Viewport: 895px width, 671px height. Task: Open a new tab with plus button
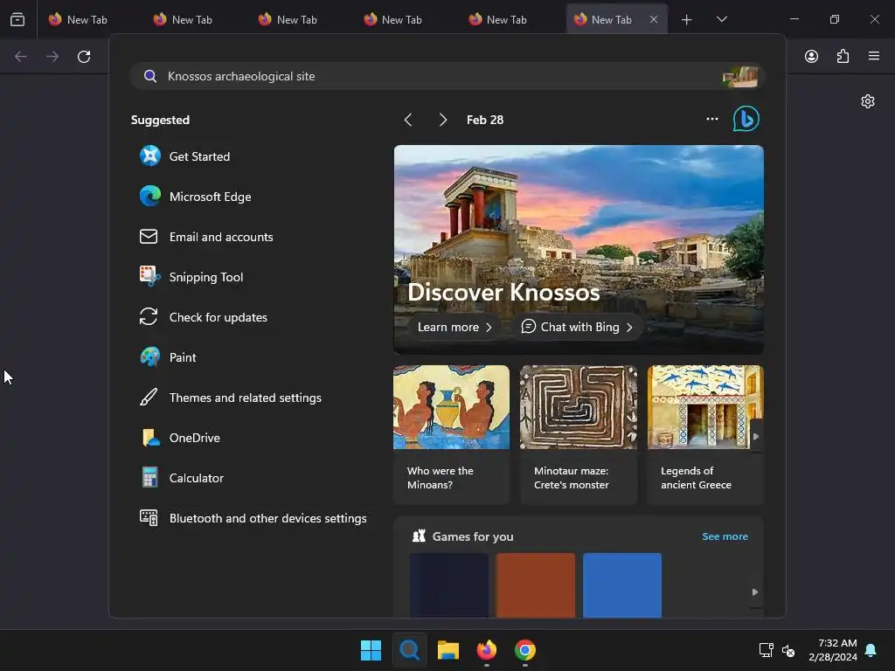click(x=686, y=19)
